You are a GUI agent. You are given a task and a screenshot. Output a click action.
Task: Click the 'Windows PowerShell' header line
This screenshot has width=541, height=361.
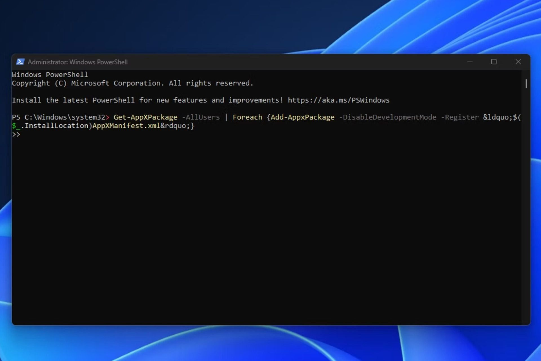pos(50,75)
